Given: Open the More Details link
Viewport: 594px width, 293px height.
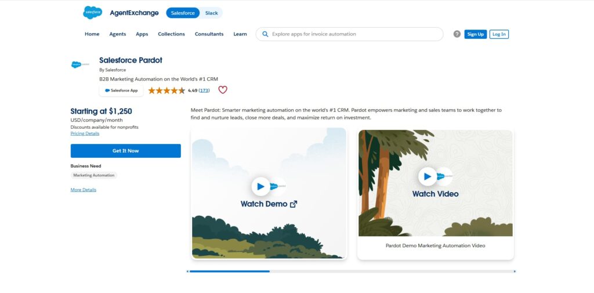Looking at the screenshot, I should coord(84,190).
